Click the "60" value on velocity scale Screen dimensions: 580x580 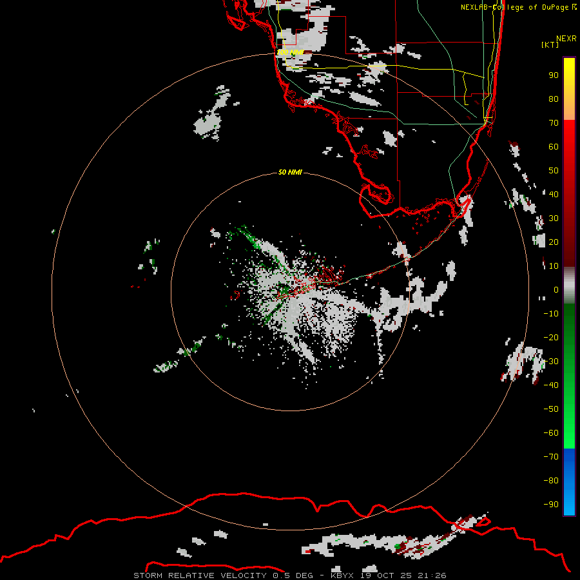[554, 147]
